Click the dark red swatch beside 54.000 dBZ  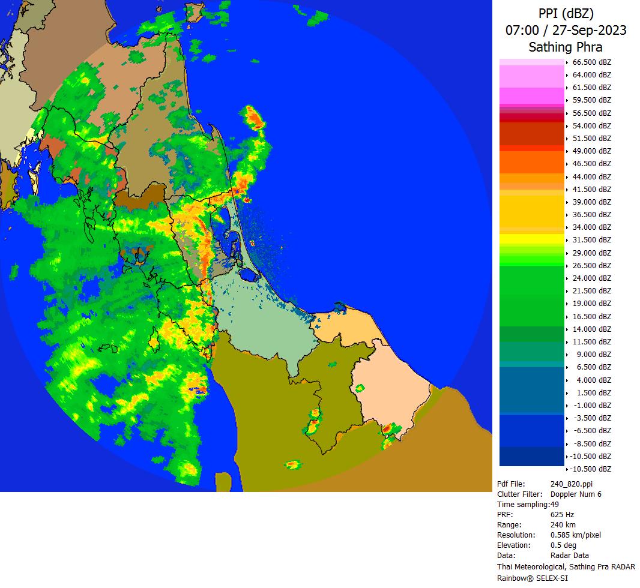532,127
